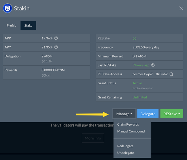Select Undelegate menu entry
This screenshot has width=187, height=160.
(x=126, y=153)
